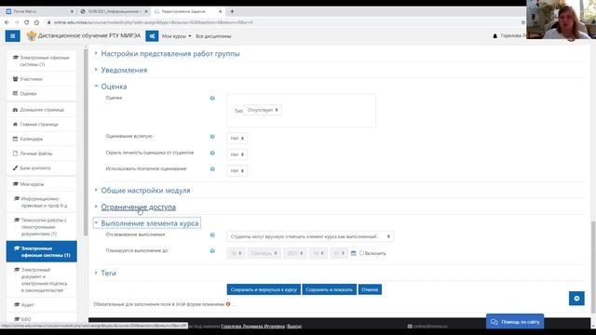The width and height of the screenshot is (596, 335).
Task: Open Мои курсы in the sidebar
Action: point(41,184)
